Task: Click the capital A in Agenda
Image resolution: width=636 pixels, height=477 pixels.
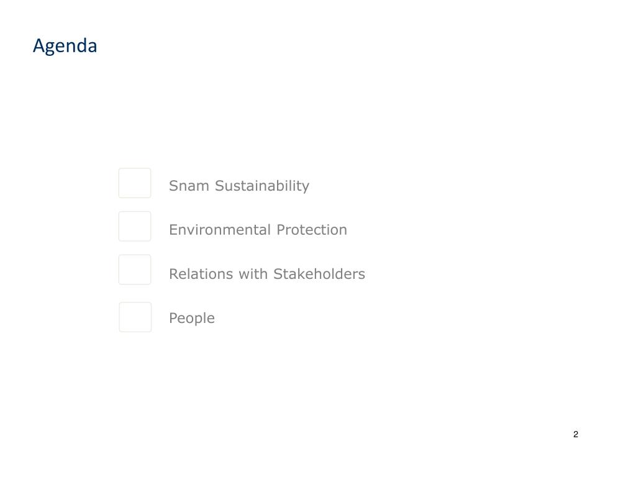Action: pyautogui.click(x=38, y=45)
